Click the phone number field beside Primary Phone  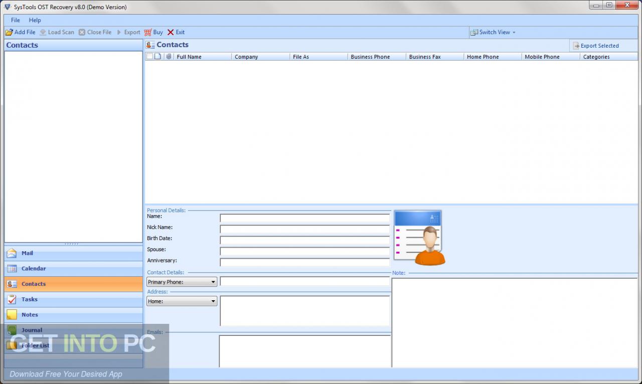[305, 282]
